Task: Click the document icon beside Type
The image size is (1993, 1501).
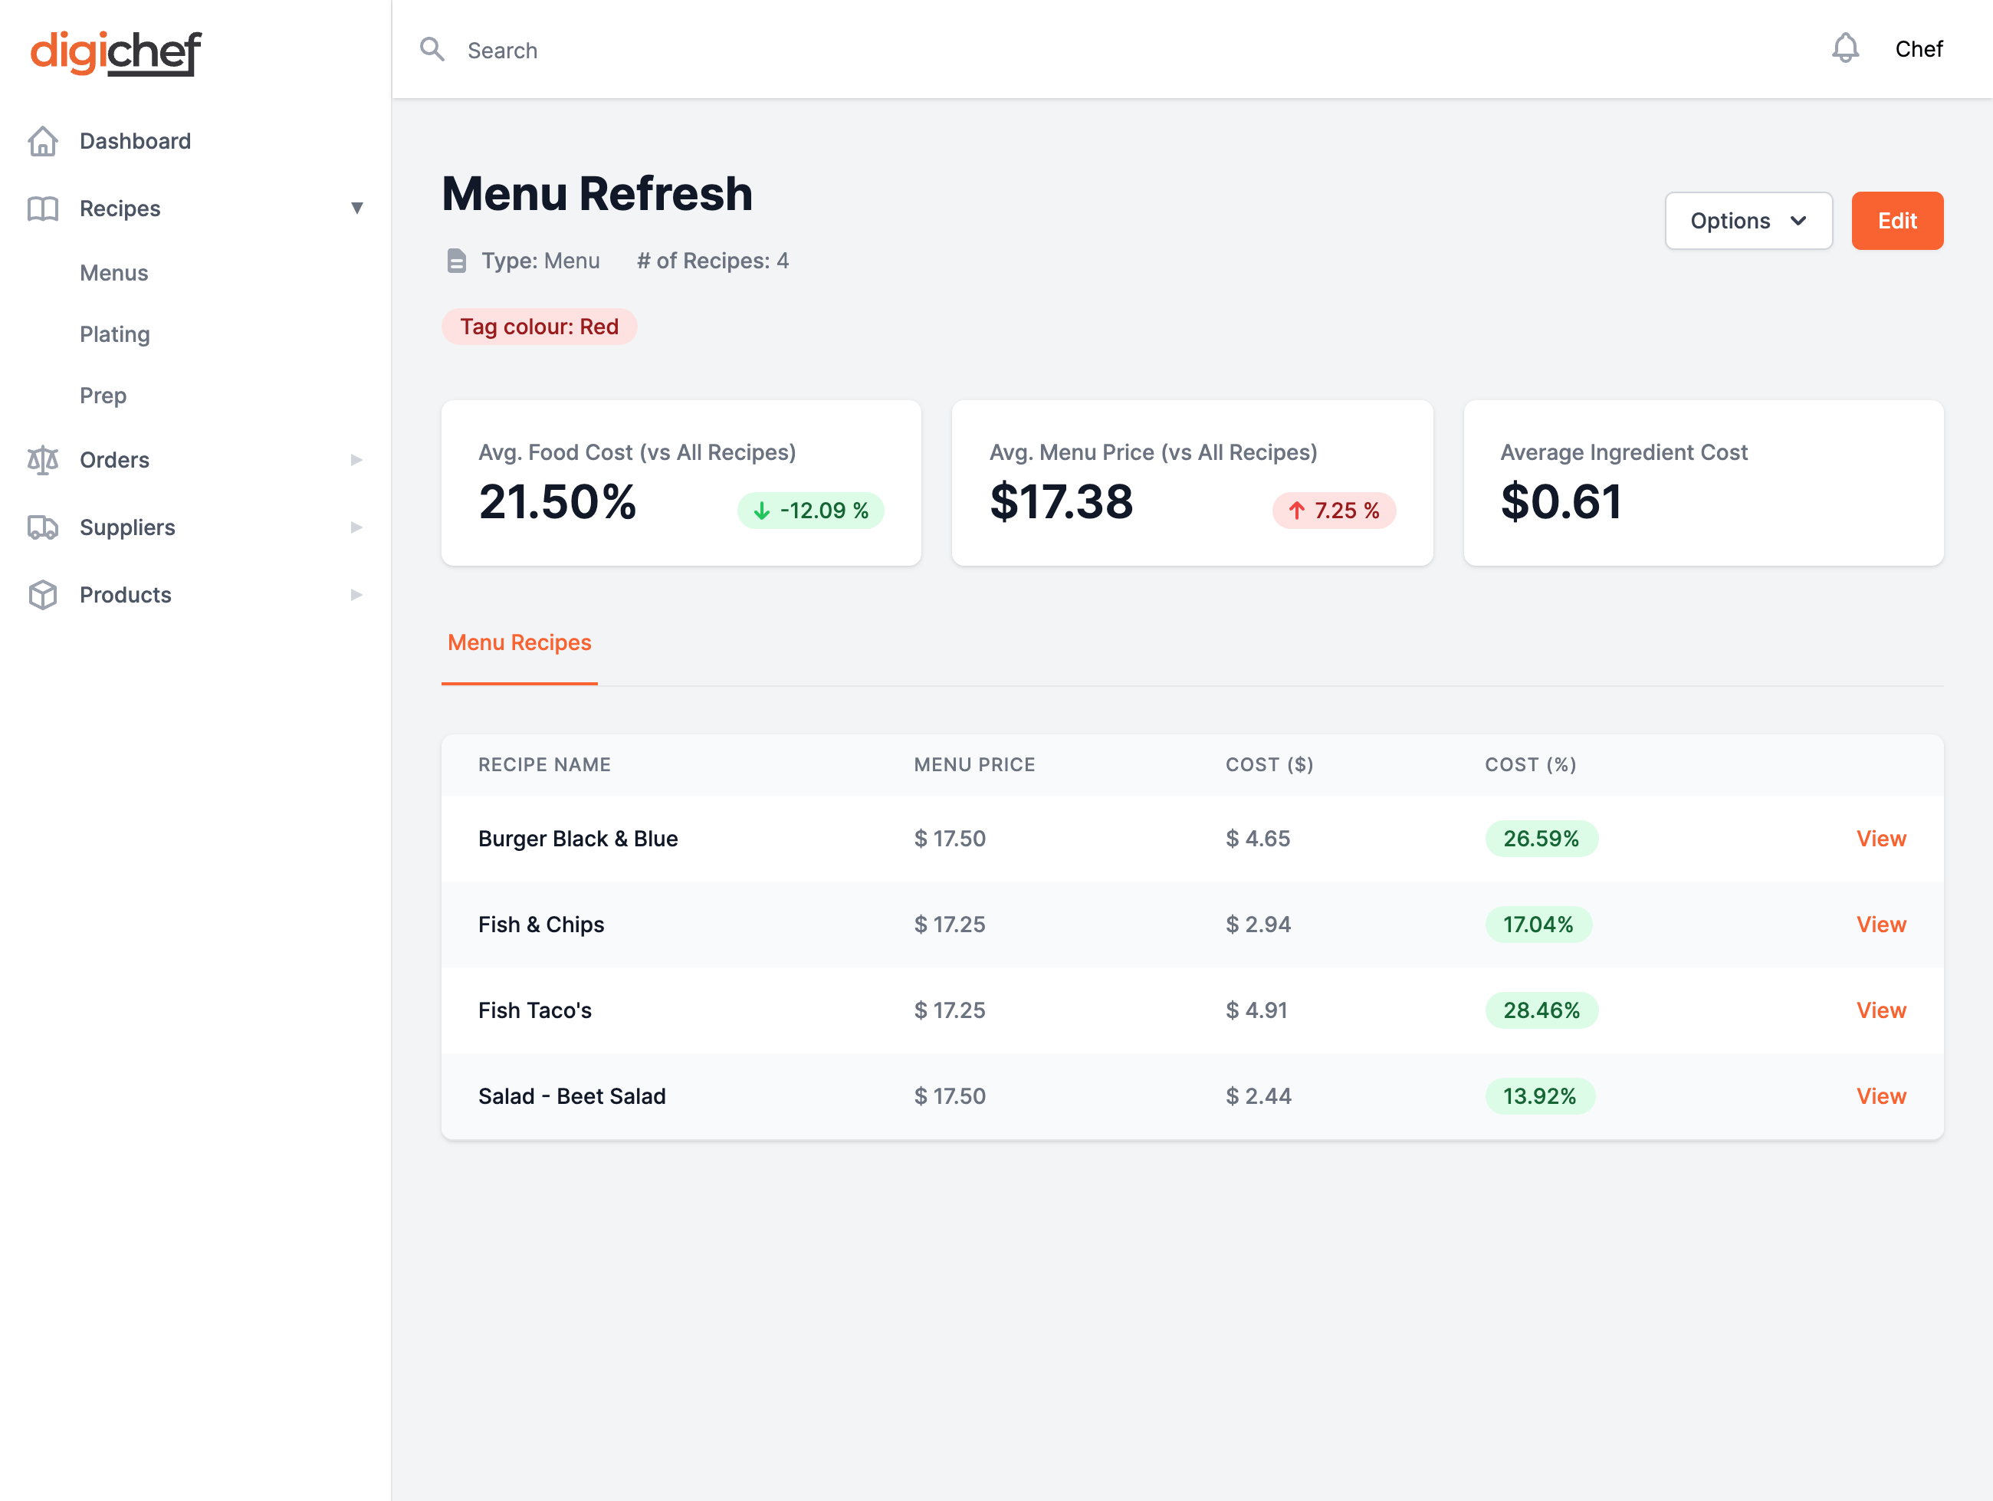Action: (x=457, y=261)
